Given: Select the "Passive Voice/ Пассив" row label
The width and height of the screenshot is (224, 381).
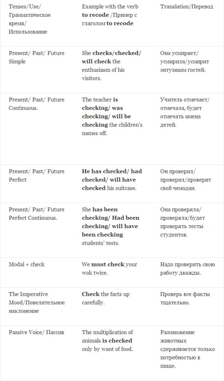Looking at the screenshot, I should coord(36,332).
